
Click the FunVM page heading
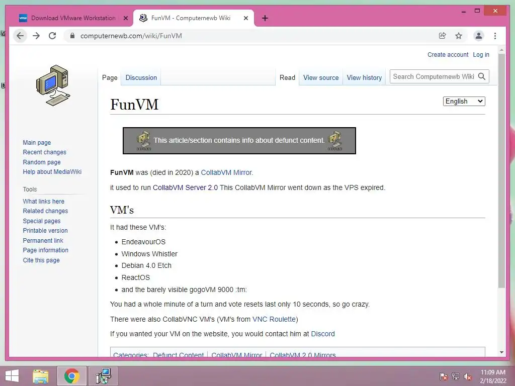[x=134, y=105]
